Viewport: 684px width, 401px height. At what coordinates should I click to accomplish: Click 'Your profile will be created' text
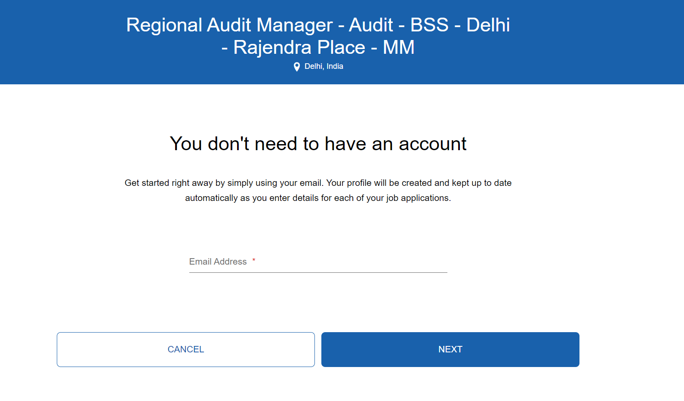tap(379, 183)
